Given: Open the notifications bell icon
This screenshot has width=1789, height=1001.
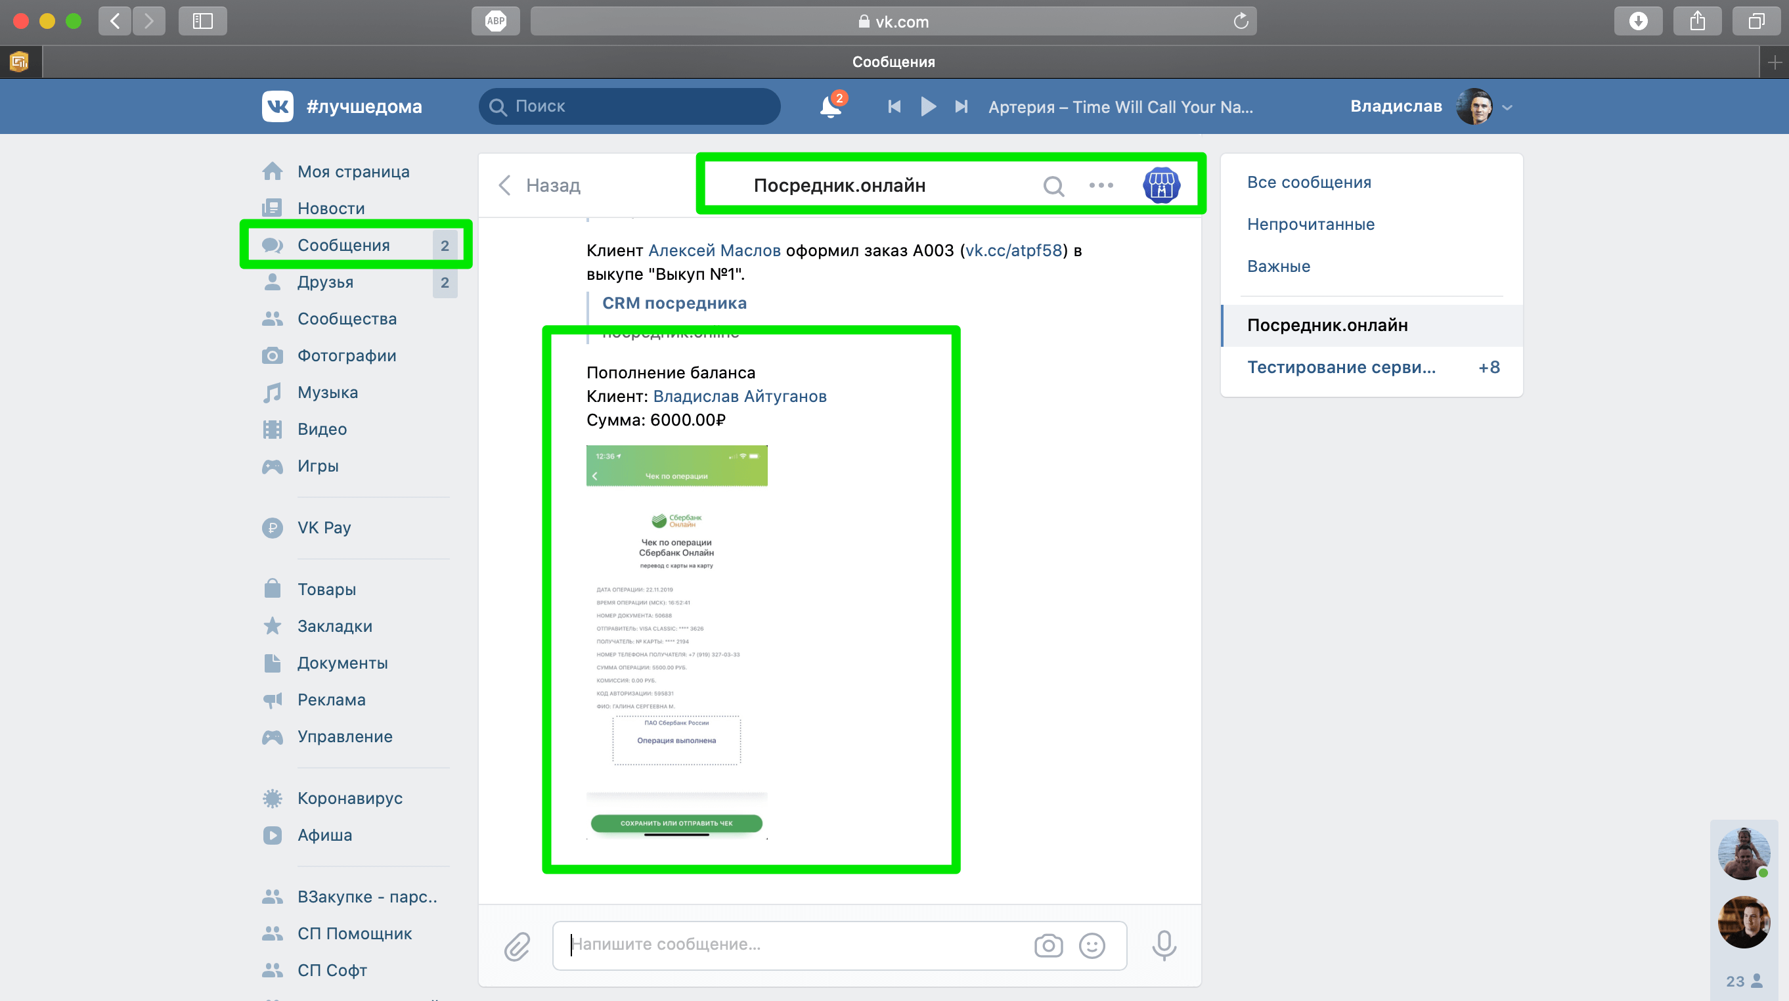Looking at the screenshot, I should (831, 106).
